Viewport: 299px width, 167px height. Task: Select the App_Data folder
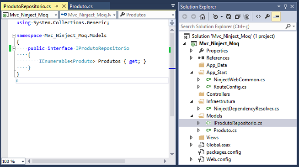pyautogui.click(x=217, y=65)
